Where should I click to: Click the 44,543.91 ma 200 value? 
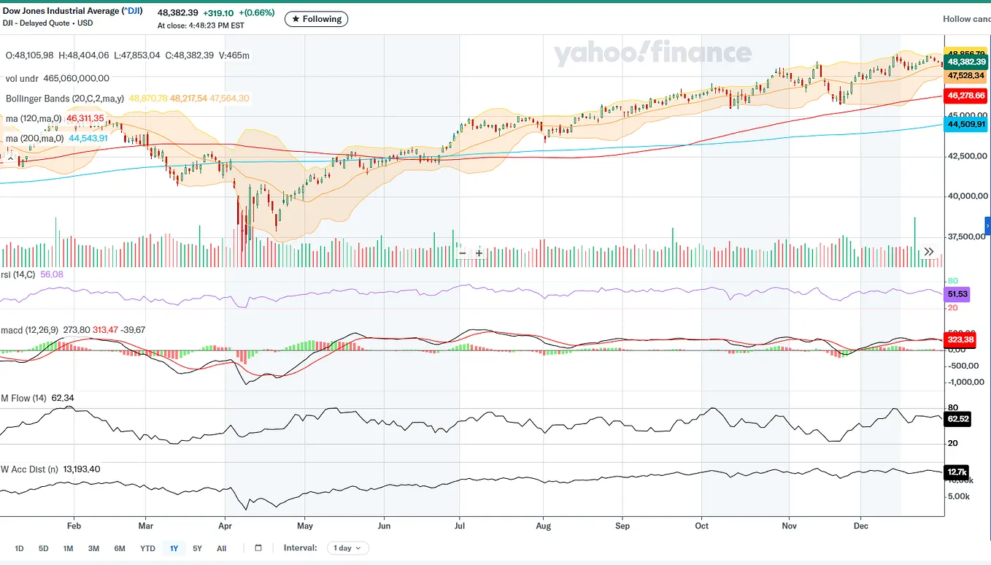tap(88, 138)
